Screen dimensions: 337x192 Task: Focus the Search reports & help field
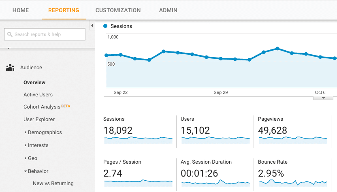tap(45, 34)
